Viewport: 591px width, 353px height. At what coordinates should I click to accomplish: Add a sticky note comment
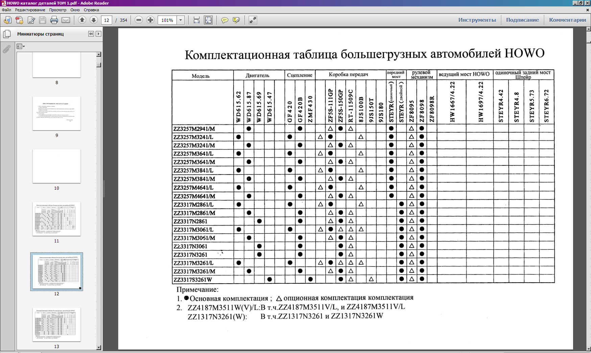pyautogui.click(x=224, y=20)
